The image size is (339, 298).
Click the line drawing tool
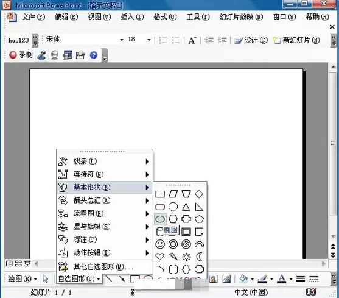coord(109,278)
